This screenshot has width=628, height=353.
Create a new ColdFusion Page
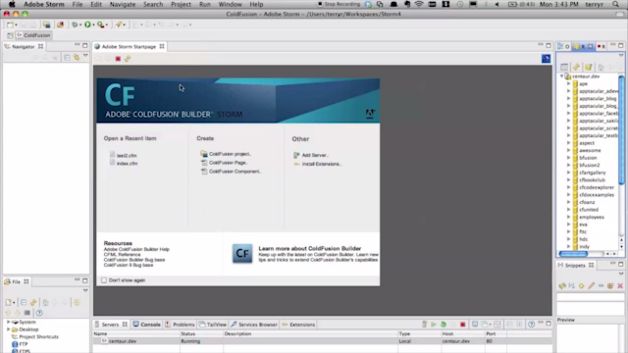tap(228, 162)
